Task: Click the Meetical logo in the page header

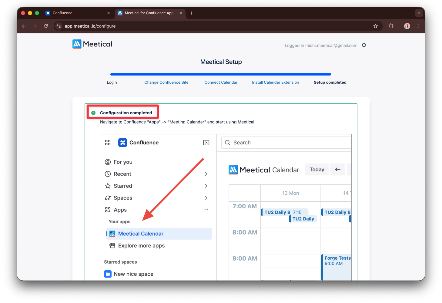Action: click(92, 44)
